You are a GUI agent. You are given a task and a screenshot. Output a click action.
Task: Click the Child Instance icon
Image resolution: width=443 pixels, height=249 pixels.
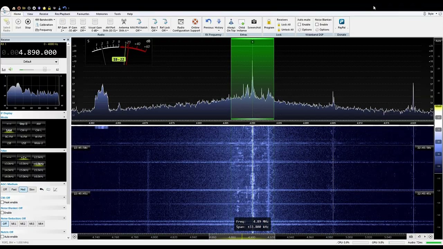coord(242,22)
